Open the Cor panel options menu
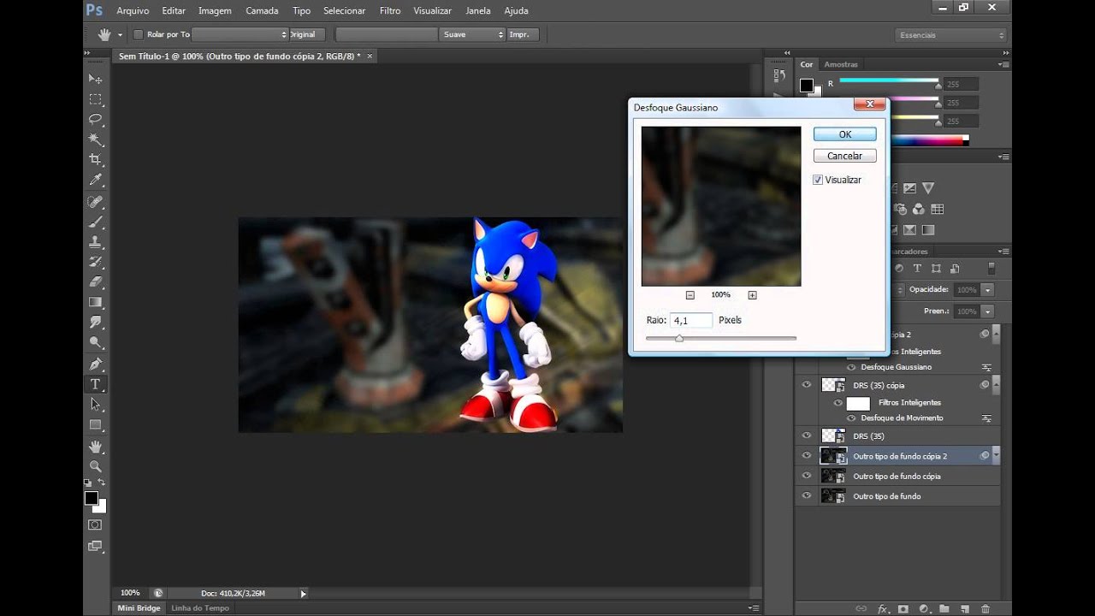This screenshot has width=1095, height=616. click(1003, 64)
